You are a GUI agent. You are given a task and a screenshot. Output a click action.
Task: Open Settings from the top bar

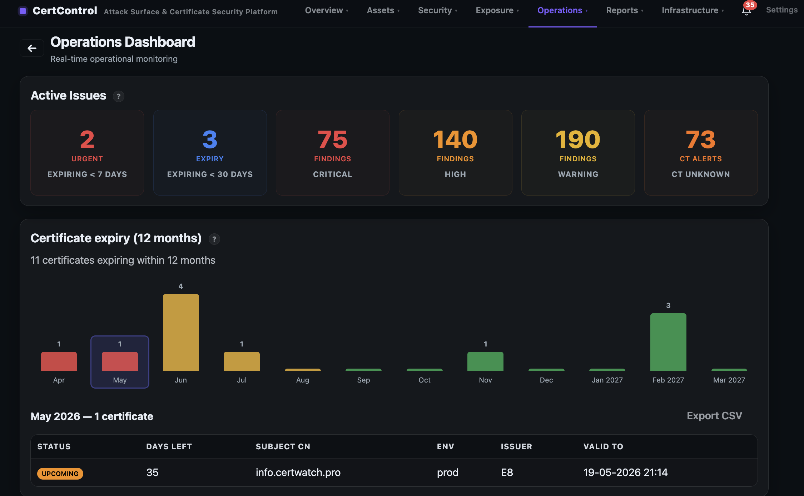(781, 10)
